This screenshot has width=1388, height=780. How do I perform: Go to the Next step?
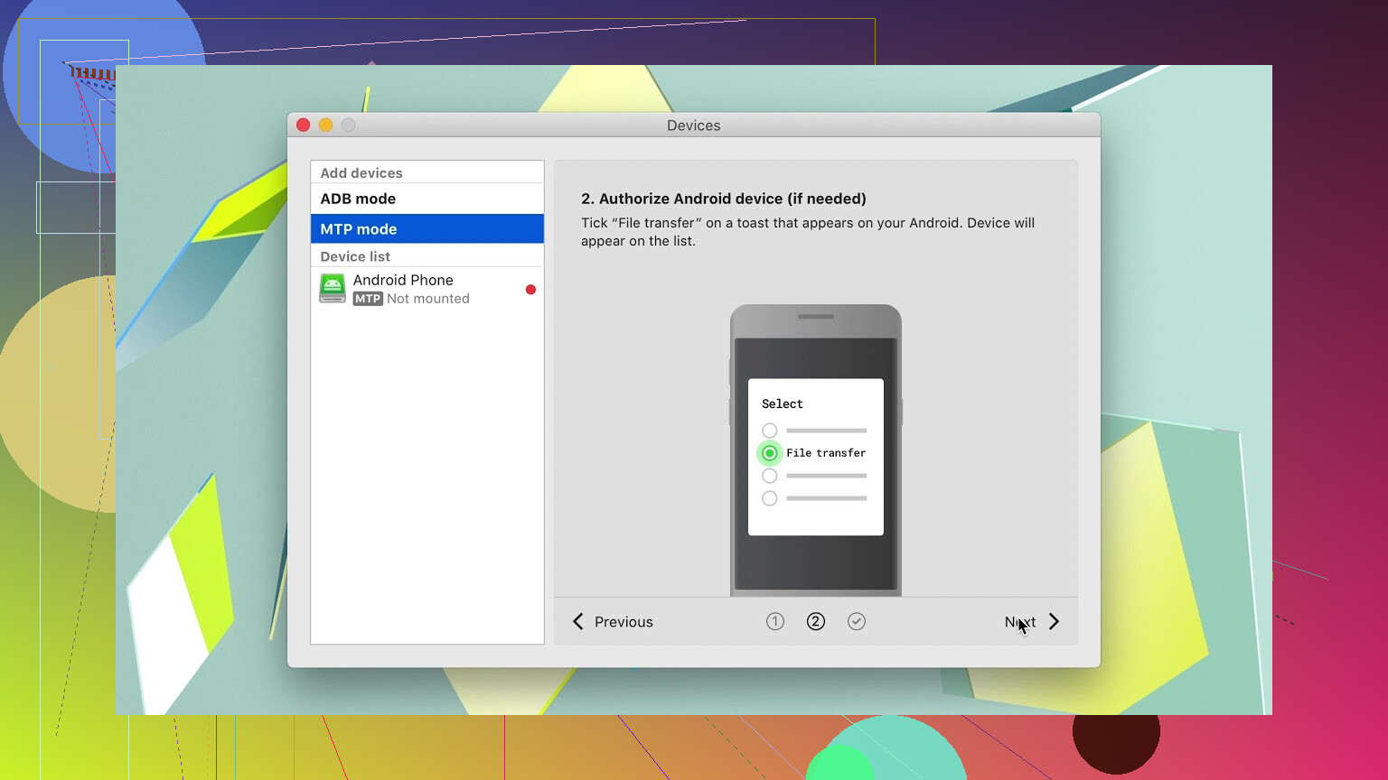pyautogui.click(x=1032, y=622)
